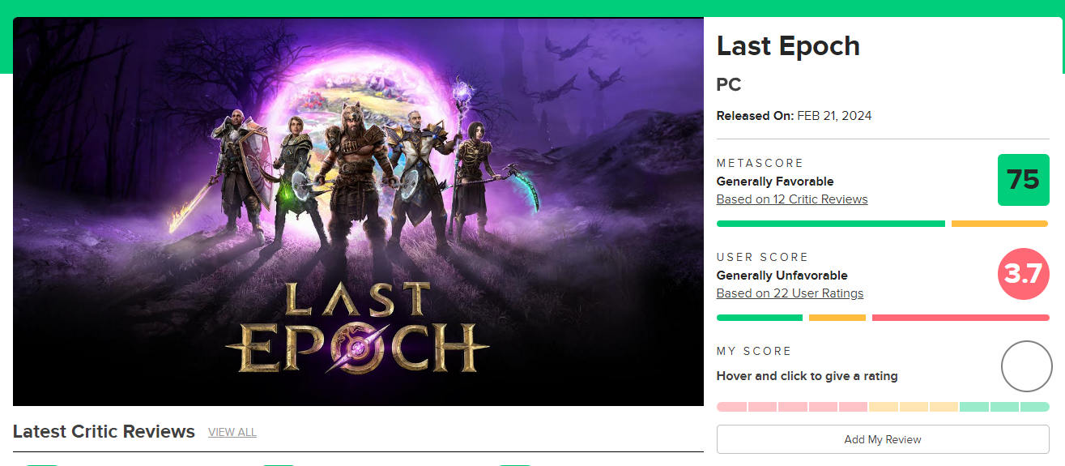Click the red User Score 3.7 circle
Screen dimensions: 1065x466
point(1023,274)
